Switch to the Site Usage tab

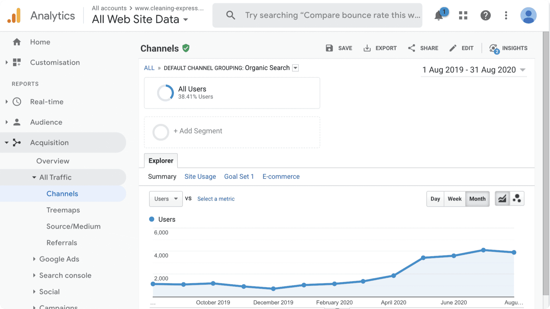click(200, 176)
